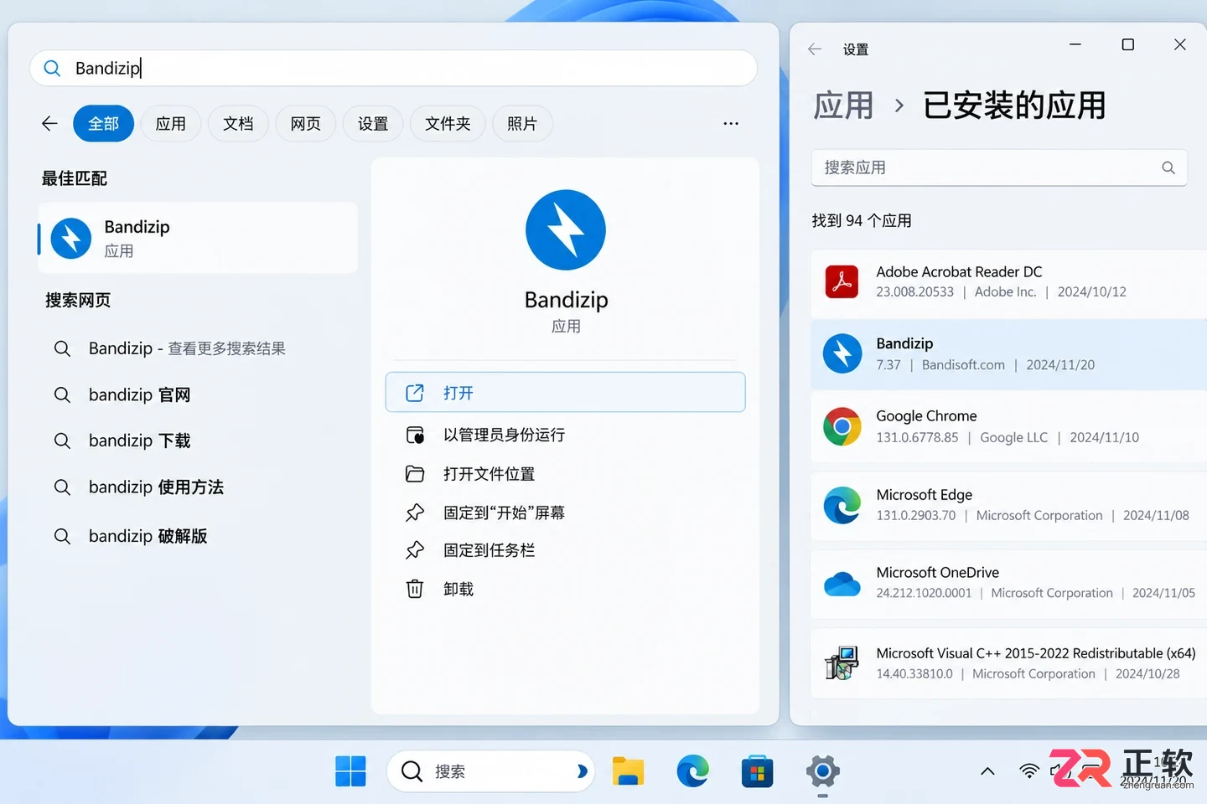The width and height of the screenshot is (1207, 804).
Task: Select the 全部 filter tab
Action: tap(104, 124)
